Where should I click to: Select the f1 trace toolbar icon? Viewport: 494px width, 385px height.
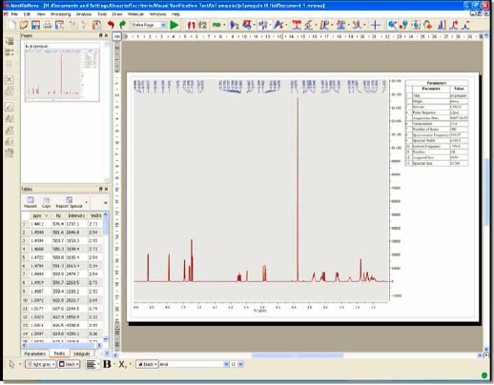pyautogui.click(x=191, y=25)
